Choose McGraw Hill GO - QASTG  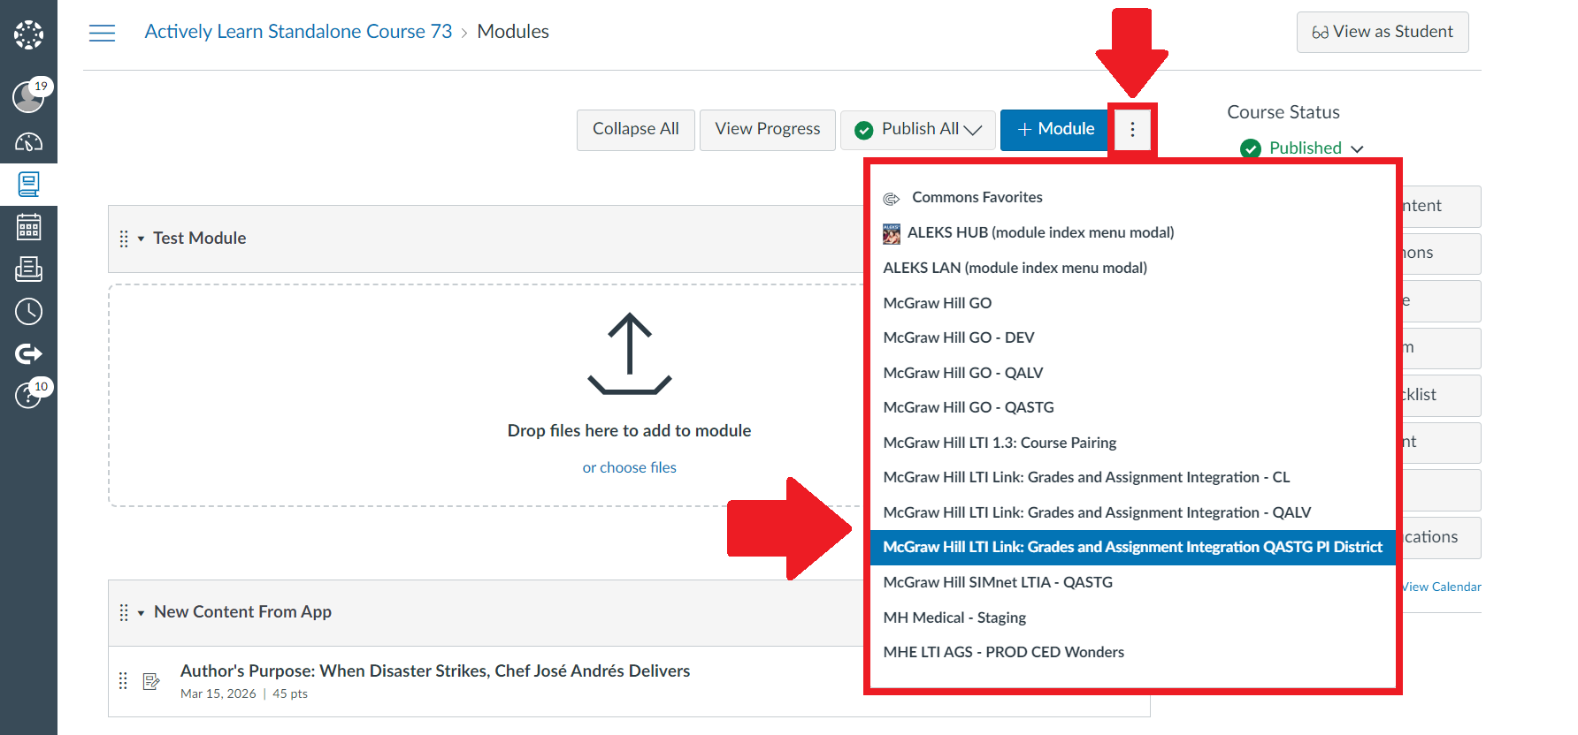point(1133,407)
